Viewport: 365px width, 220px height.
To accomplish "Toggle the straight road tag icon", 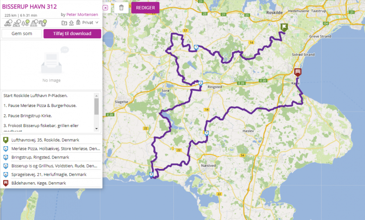I will [34, 23].
